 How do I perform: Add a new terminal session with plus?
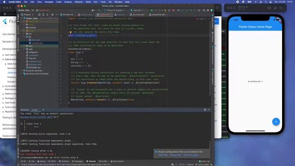(43, 110)
